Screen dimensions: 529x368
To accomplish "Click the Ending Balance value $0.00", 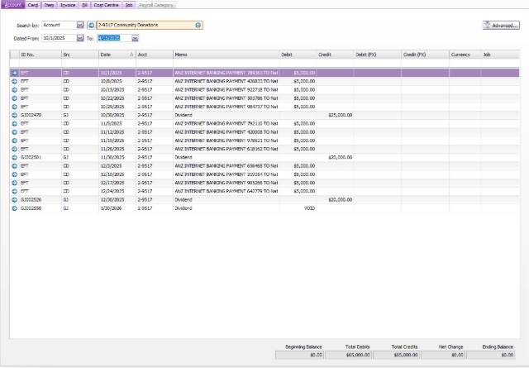I will (x=491, y=355).
